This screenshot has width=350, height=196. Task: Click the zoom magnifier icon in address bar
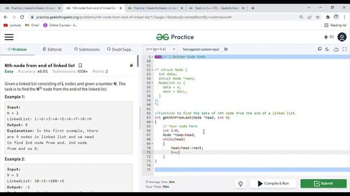click(301, 17)
